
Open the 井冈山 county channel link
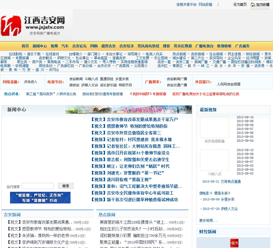54,70
